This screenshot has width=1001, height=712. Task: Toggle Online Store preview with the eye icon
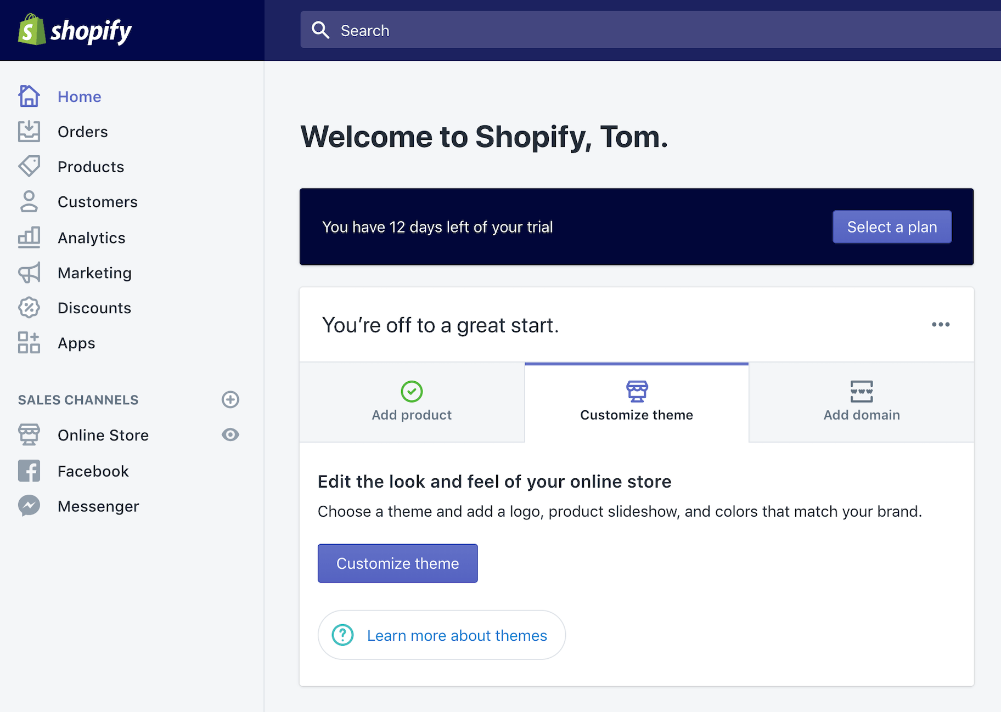(230, 434)
